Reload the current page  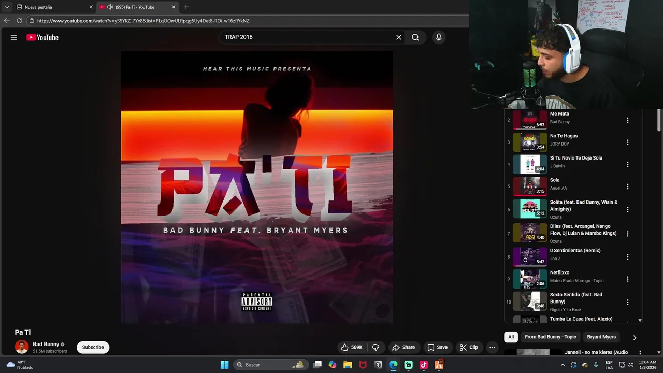19,21
